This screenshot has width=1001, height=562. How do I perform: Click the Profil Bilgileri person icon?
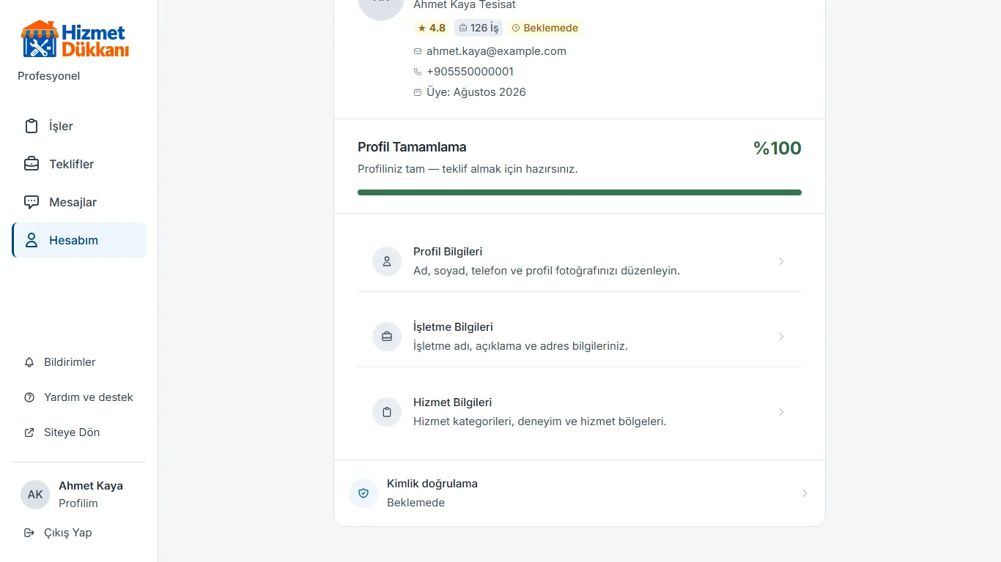(x=387, y=261)
